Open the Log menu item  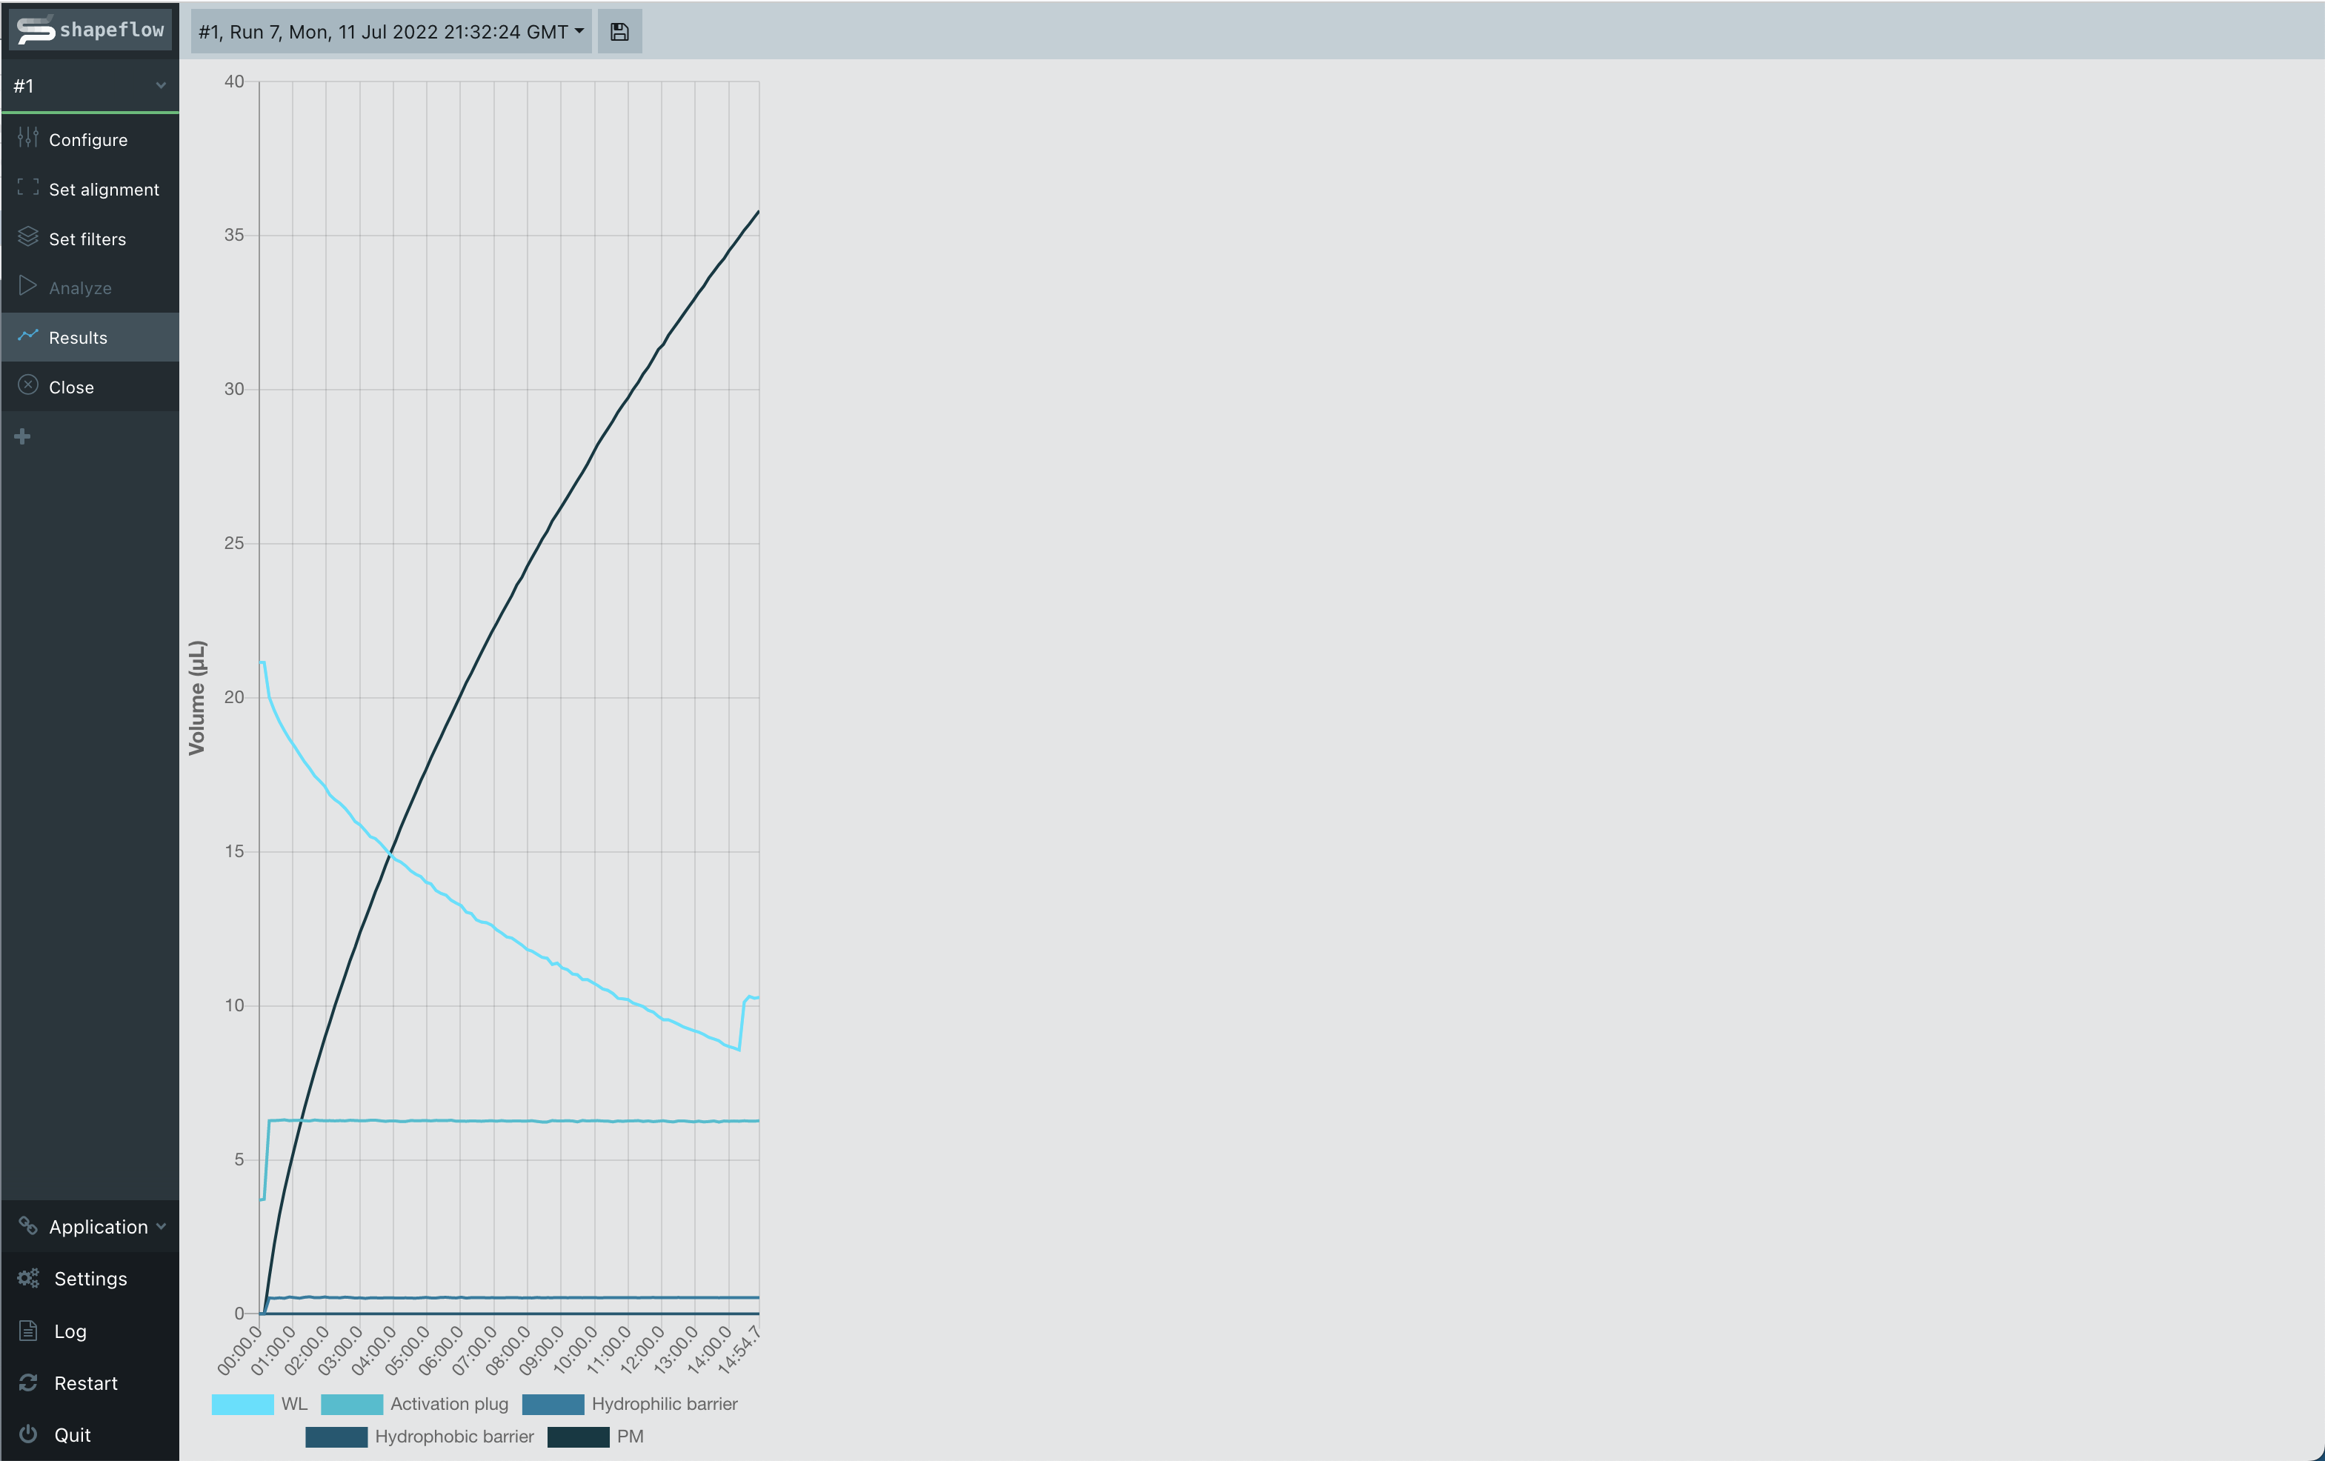pos(70,1331)
